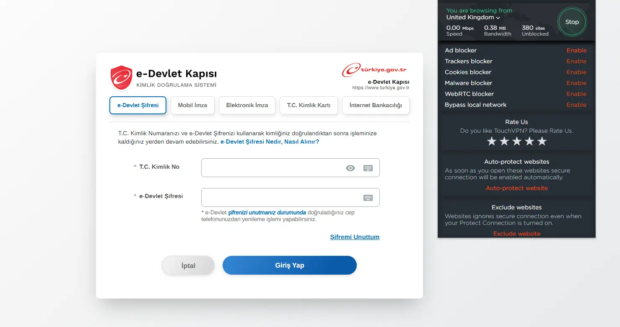The width and height of the screenshot is (620, 327).
Task: Click the Rate Us heading
Action: (x=516, y=122)
